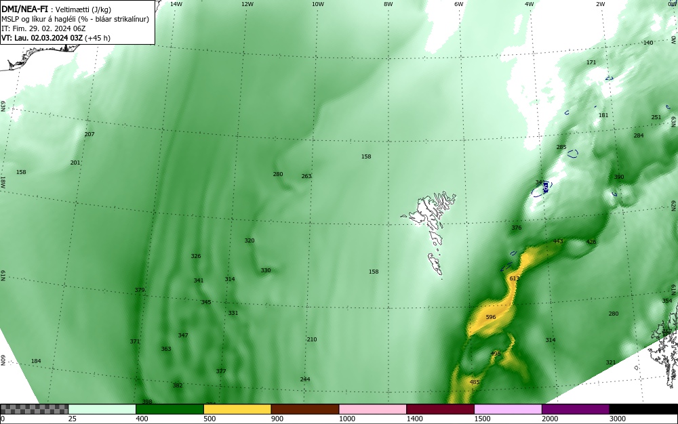Click the 390 value on the map
Image resolution: width=678 pixels, height=424 pixels.
click(619, 177)
